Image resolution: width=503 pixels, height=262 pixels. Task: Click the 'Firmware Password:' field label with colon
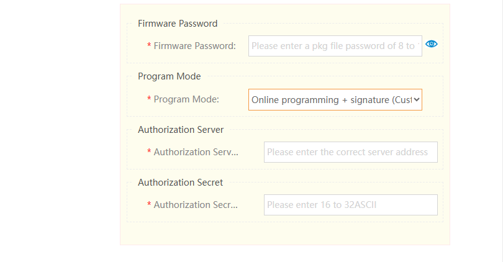point(195,46)
